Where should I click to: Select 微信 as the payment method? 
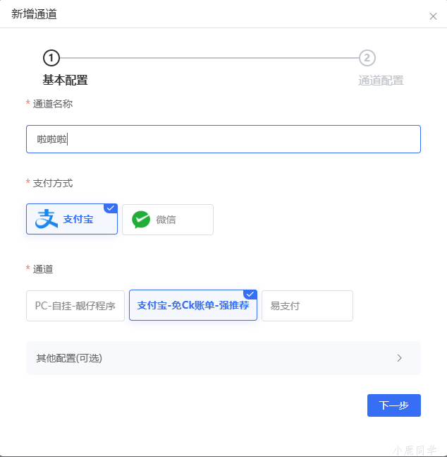click(168, 220)
